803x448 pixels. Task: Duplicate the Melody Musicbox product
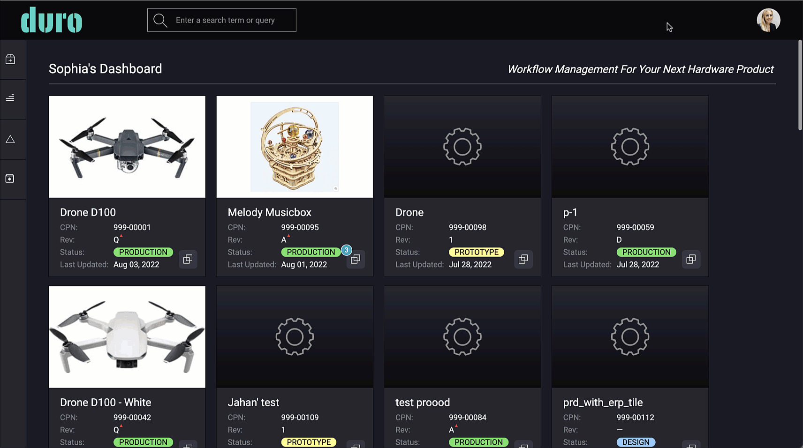pyautogui.click(x=356, y=259)
